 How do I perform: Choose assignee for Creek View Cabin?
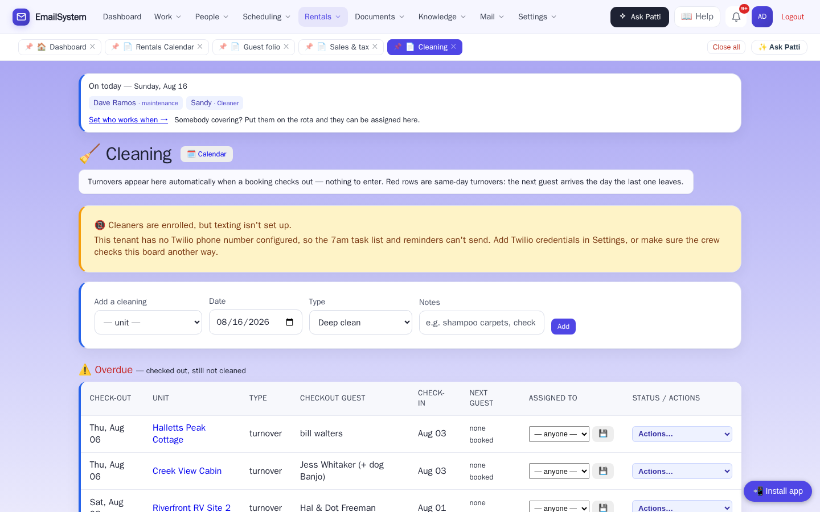click(559, 471)
